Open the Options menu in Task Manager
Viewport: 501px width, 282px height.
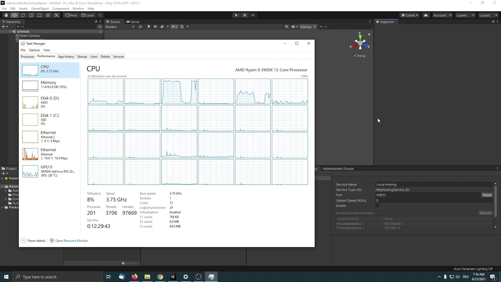[34, 50]
